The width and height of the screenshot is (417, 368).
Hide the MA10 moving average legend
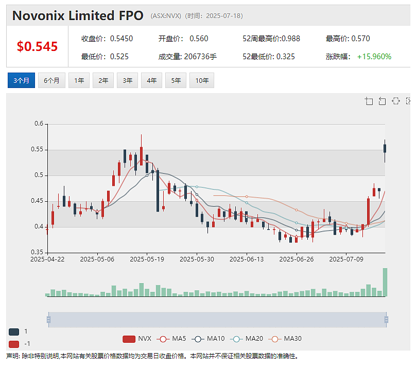pyautogui.click(x=208, y=339)
